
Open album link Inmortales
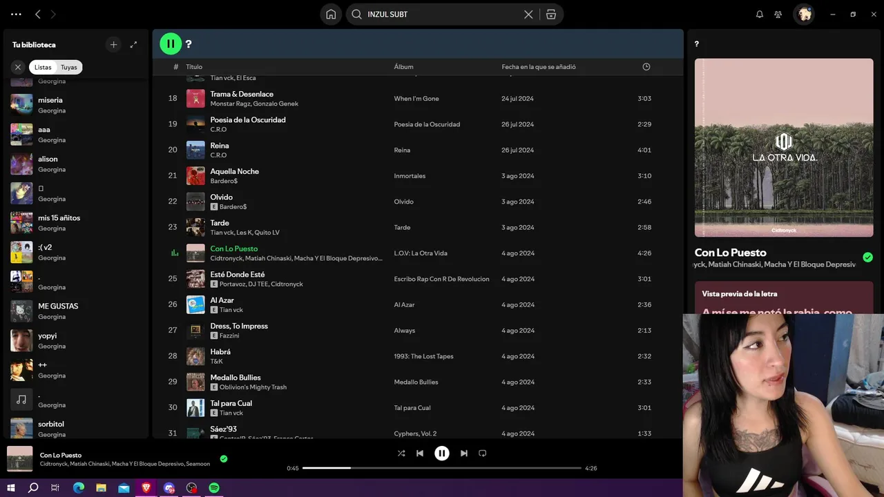[410, 176]
